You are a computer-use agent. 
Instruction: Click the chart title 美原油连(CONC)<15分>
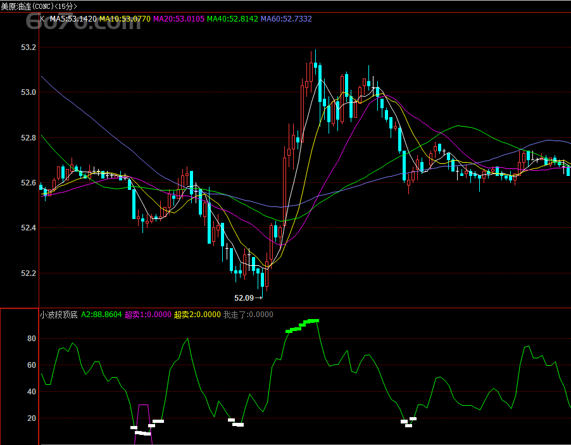tap(39, 6)
